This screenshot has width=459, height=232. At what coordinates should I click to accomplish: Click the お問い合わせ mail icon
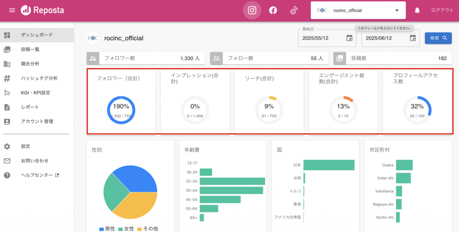click(7, 161)
